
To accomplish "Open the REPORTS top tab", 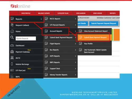I will tap(113, 13).
